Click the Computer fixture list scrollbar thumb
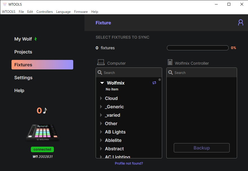 point(160,80)
